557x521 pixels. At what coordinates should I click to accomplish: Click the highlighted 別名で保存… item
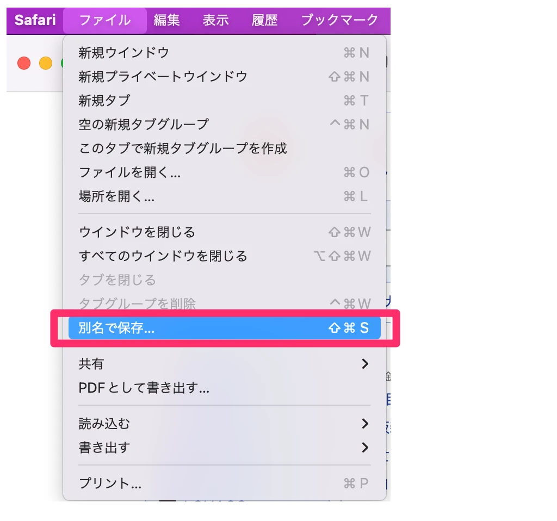225,328
